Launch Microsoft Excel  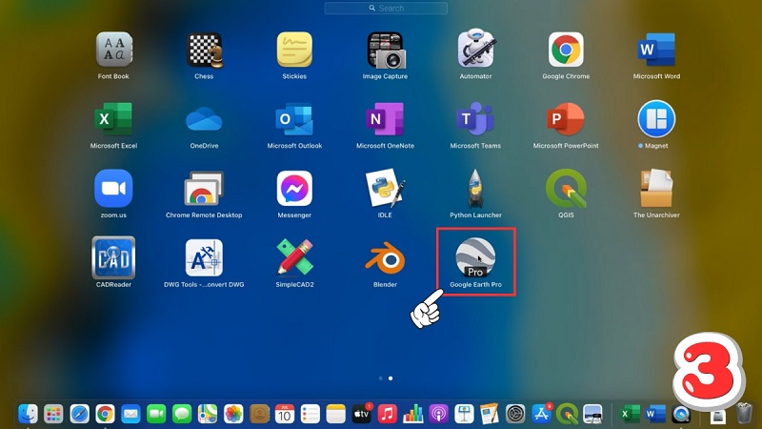click(114, 119)
